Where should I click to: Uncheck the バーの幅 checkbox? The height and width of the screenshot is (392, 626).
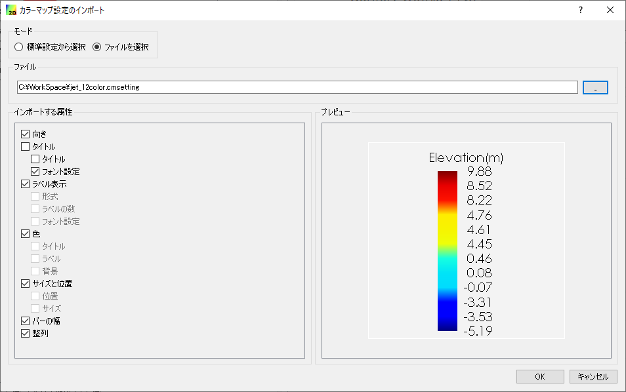[x=25, y=321]
